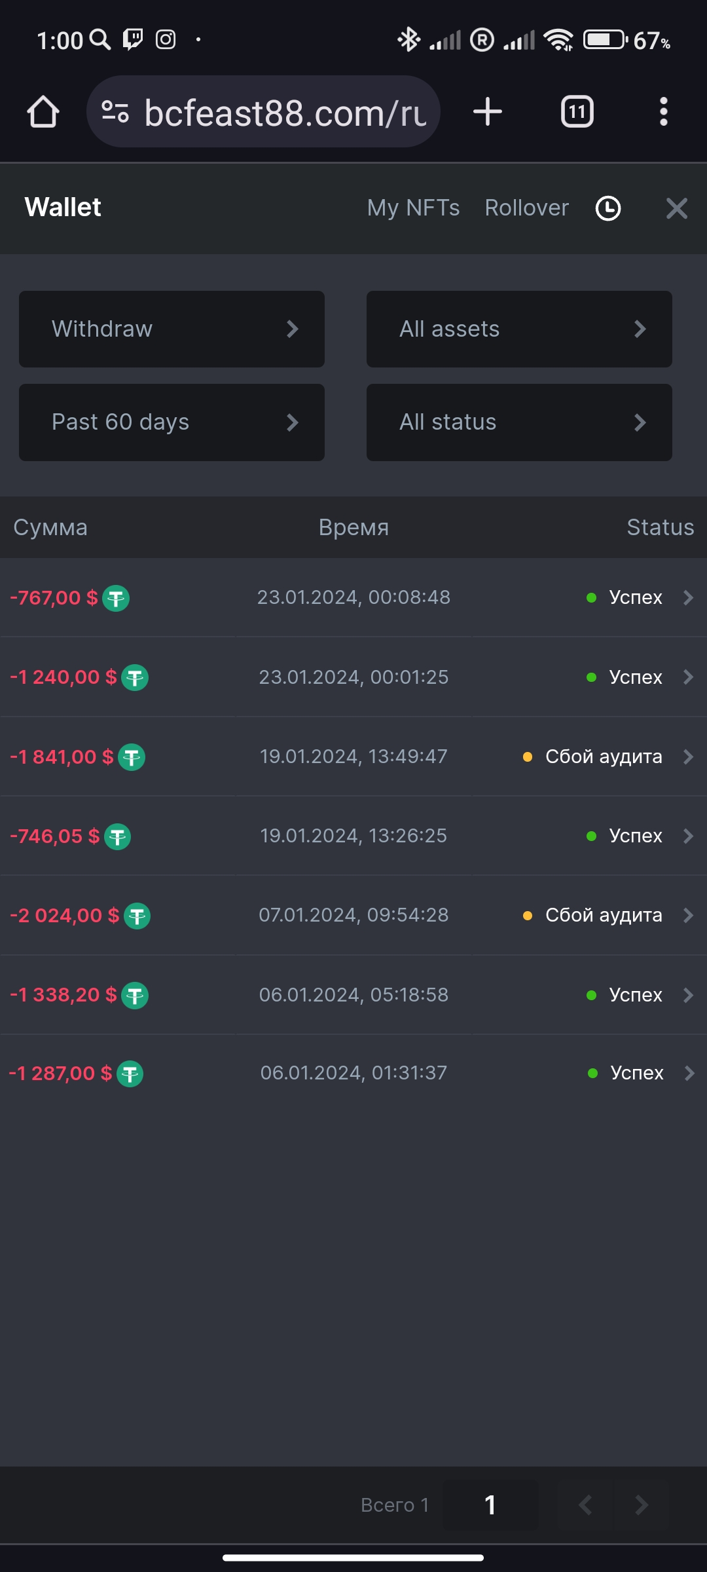Close the Wallet panel with X
Screen dimensions: 707x1572
(677, 208)
